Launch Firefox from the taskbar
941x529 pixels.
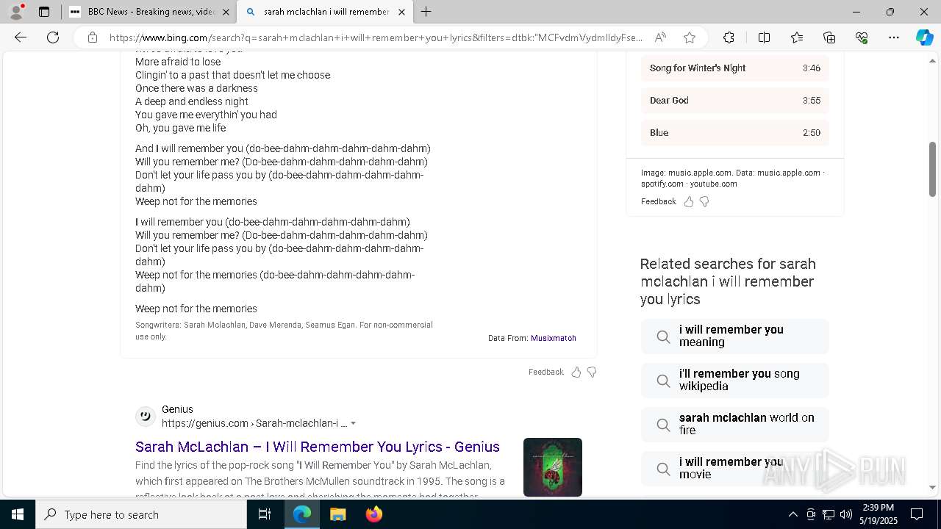click(x=374, y=514)
